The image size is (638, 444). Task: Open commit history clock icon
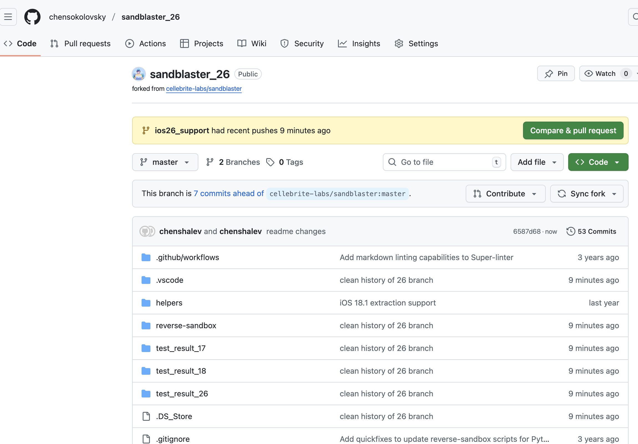pyautogui.click(x=570, y=232)
